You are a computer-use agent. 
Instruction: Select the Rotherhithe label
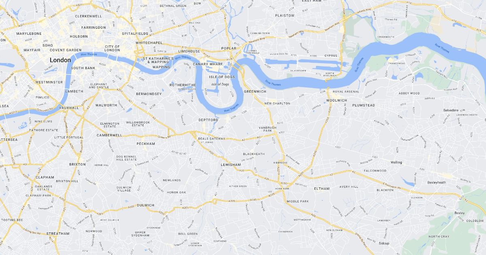pyautogui.click(x=183, y=85)
